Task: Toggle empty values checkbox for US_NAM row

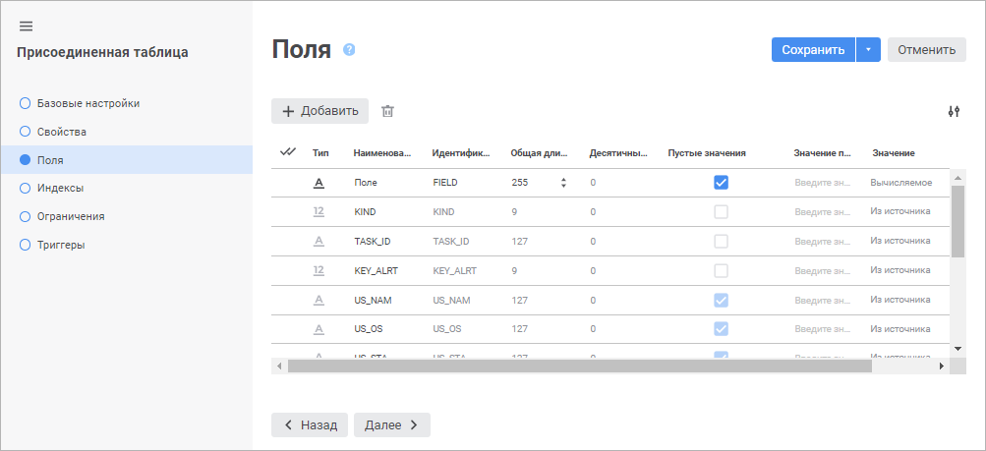Action: (722, 300)
